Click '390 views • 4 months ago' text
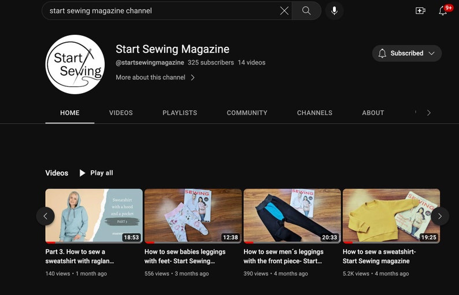Viewport: 459px width, 295px height. 276,274
